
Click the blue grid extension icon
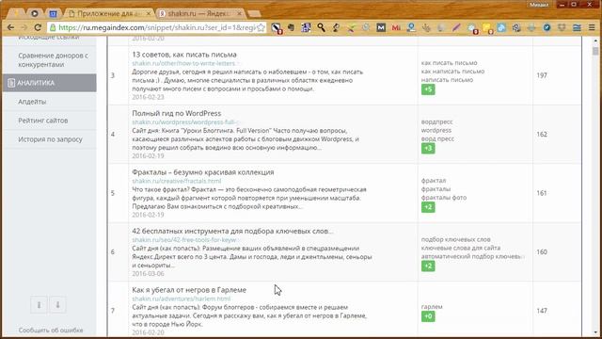click(x=306, y=27)
